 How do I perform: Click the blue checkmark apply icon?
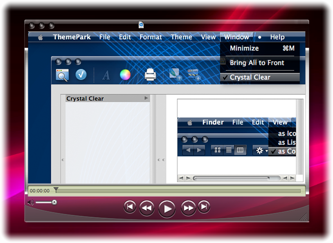tap(81, 75)
